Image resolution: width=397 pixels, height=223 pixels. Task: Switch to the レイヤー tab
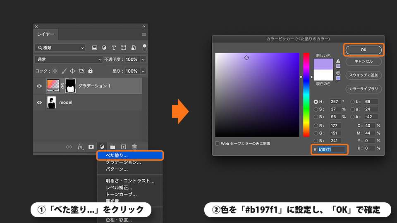[45, 34]
